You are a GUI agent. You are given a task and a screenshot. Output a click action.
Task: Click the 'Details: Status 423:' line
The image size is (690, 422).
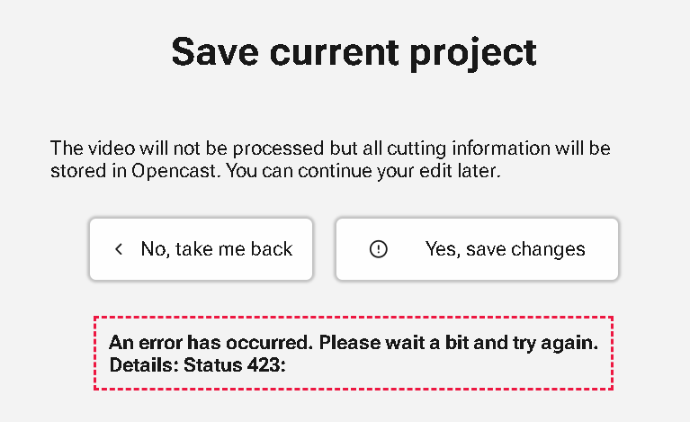tap(198, 364)
